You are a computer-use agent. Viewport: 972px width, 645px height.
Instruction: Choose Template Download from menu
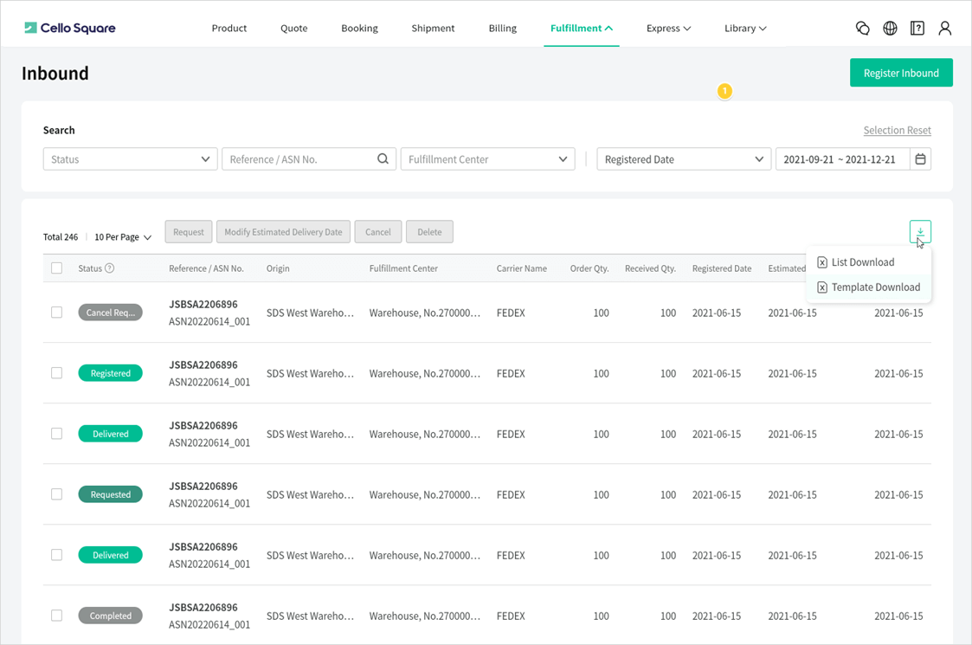click(874, 287)
